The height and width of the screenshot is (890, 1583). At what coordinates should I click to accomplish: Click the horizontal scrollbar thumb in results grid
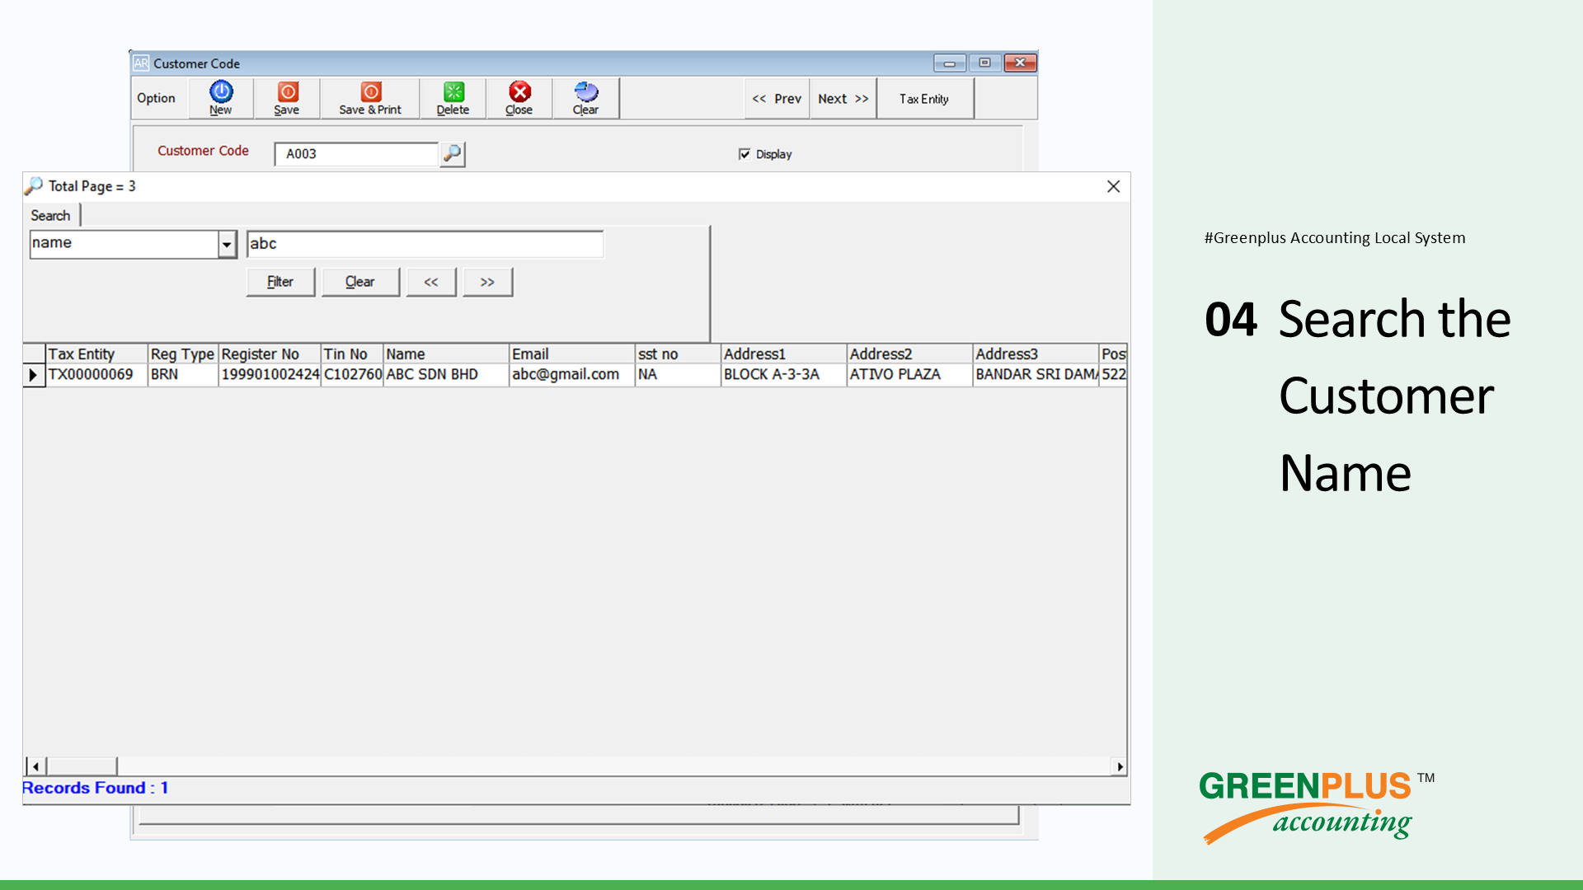(82, 767)
